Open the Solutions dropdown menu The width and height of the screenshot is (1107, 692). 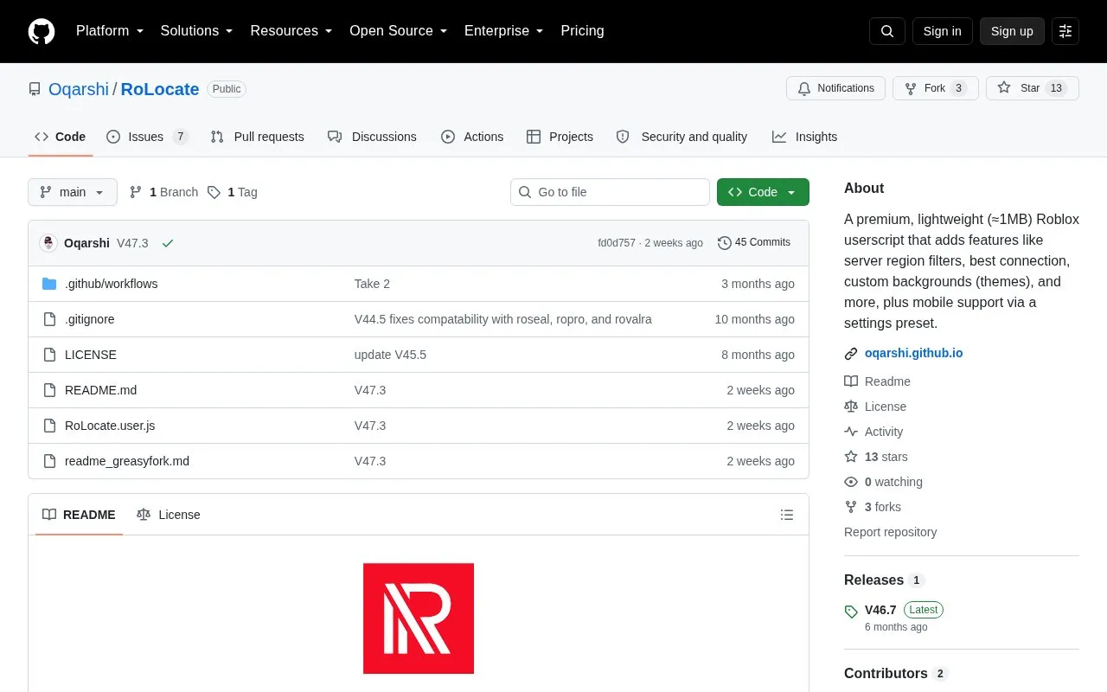click(x=197, y=31)
